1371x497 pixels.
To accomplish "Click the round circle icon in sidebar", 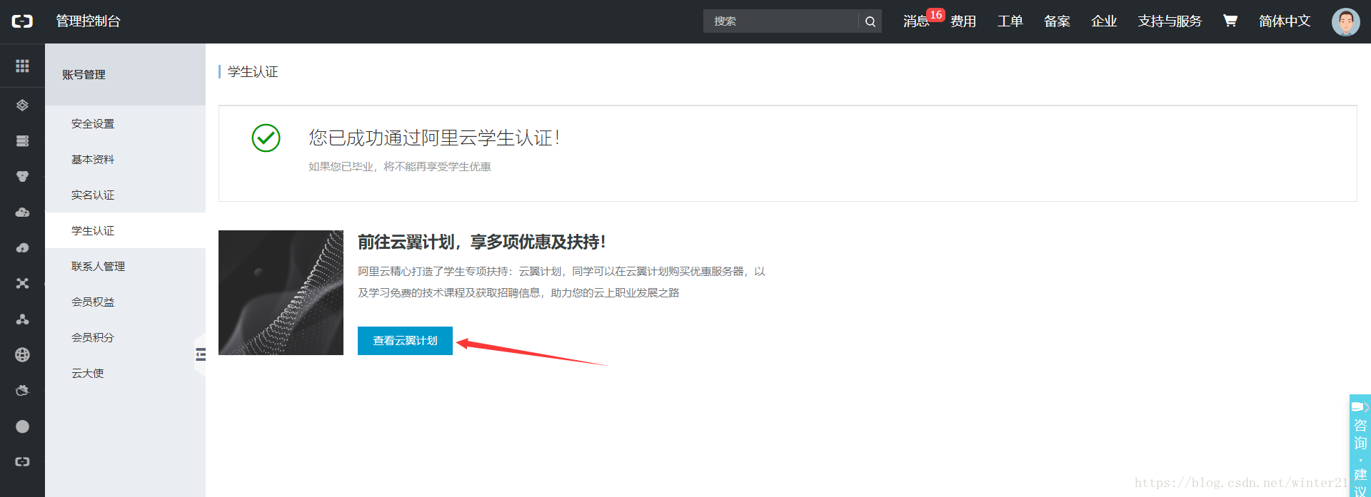I will coord(22,426).
